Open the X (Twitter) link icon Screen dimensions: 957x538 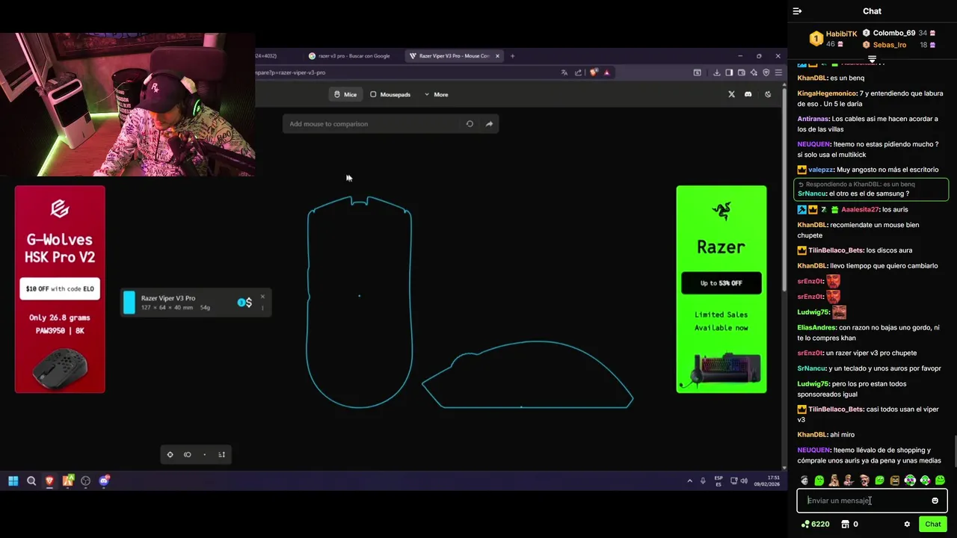[x=731, y=94]
